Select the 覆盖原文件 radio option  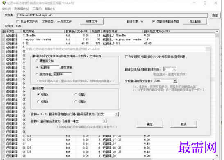click(37, 61)
